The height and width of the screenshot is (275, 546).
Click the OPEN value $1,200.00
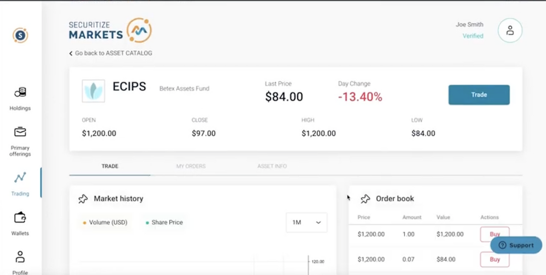pyautogui.click(x=99, y=134)
